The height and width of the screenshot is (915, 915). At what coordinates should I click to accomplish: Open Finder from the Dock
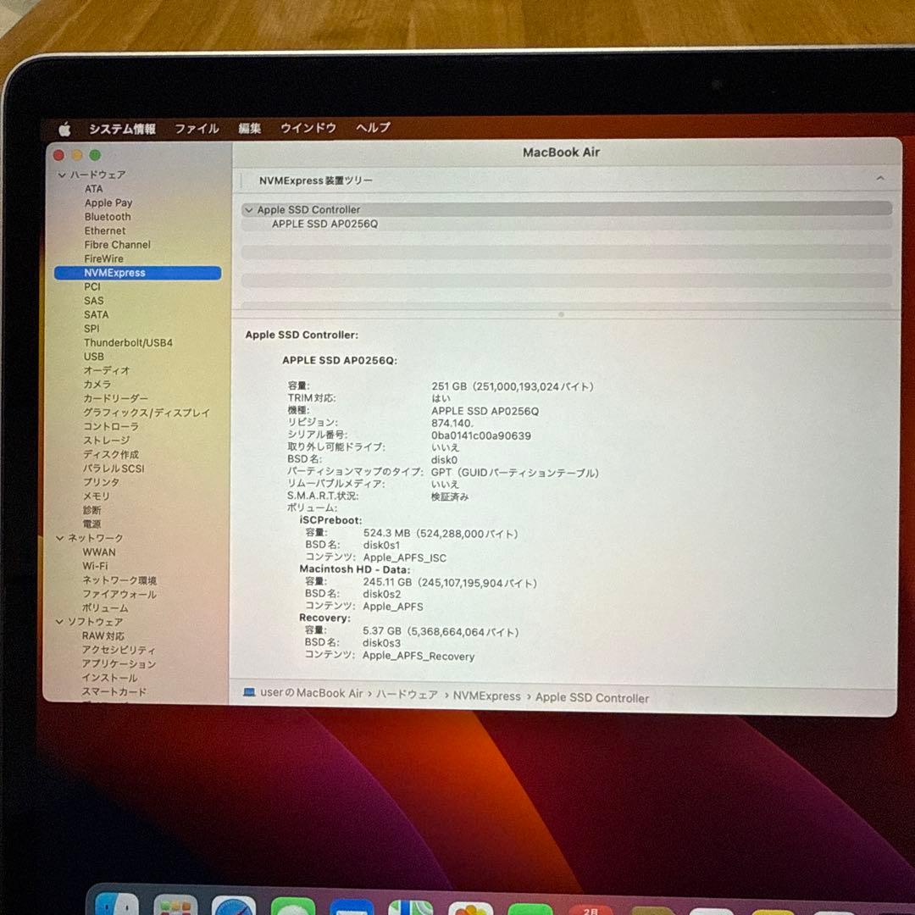pos(116,903)
